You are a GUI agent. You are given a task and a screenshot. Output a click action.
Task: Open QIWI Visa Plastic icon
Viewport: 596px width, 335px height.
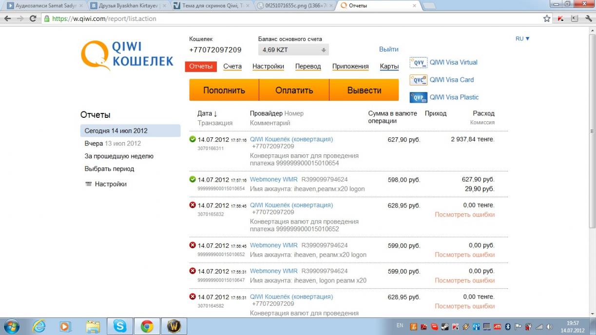click(x=418, y=97)
